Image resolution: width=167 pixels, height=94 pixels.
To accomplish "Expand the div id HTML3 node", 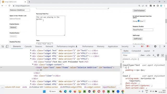I will [31, 53].
